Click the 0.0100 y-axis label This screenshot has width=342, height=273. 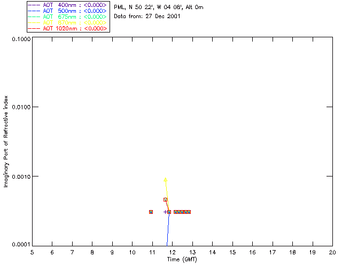21,107
